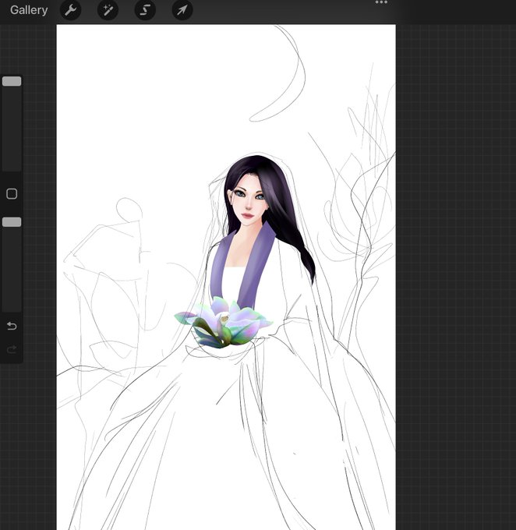Screen dimensions: 516x530
Task: Tap the square Modify button in sidebar
Action: [x=12, y=193]
